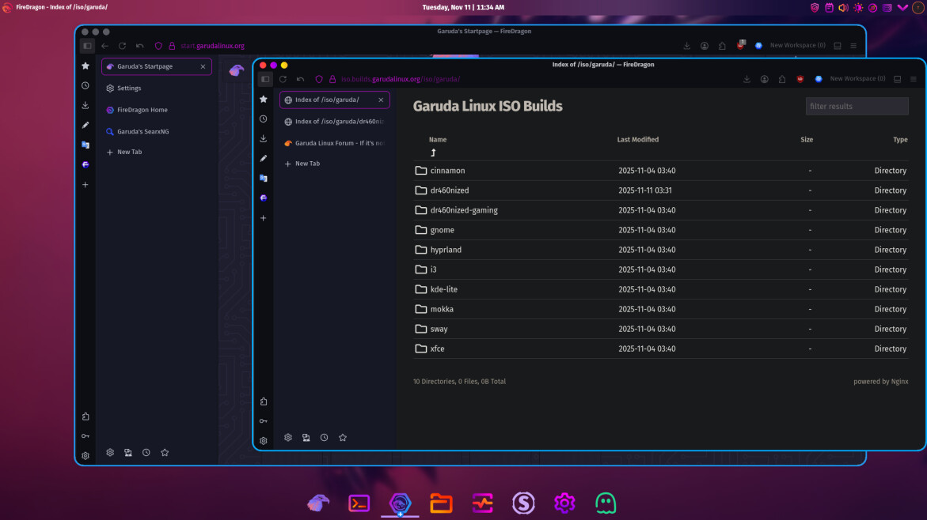Open the extensions puzzle icon in front toolbar
Image resolution: width=927 pixels, height=520 pixels.
782,79
